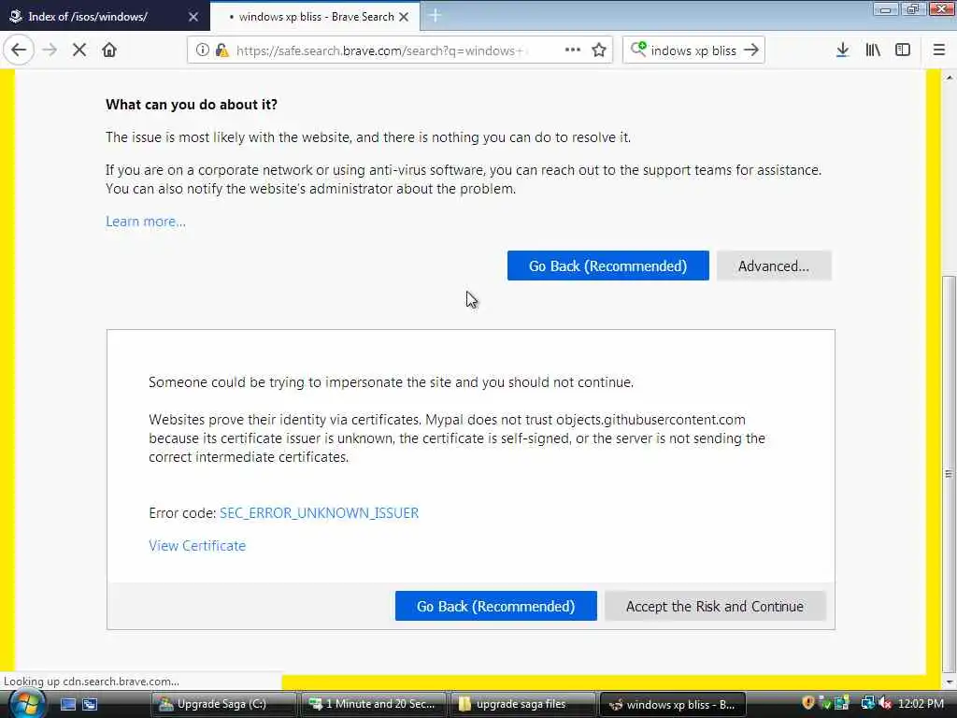Click the 'What can you do about it?' heading

[192, 105]
